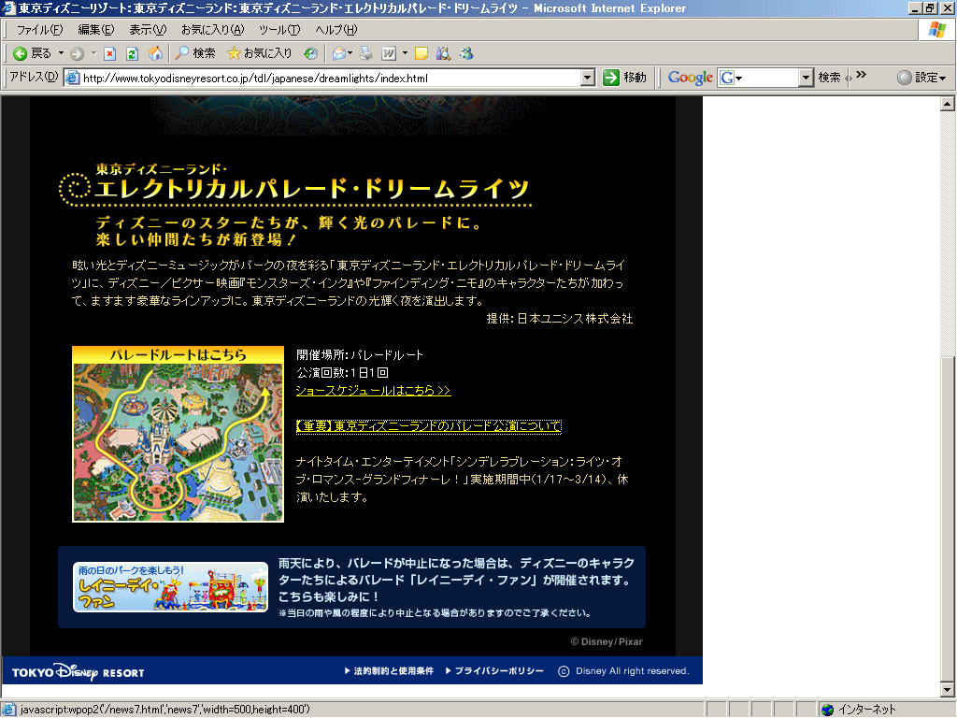This screenshot has width=957, height=718.
Task: Click the Google toolbar logo
Action: click(x=691, y=78)
